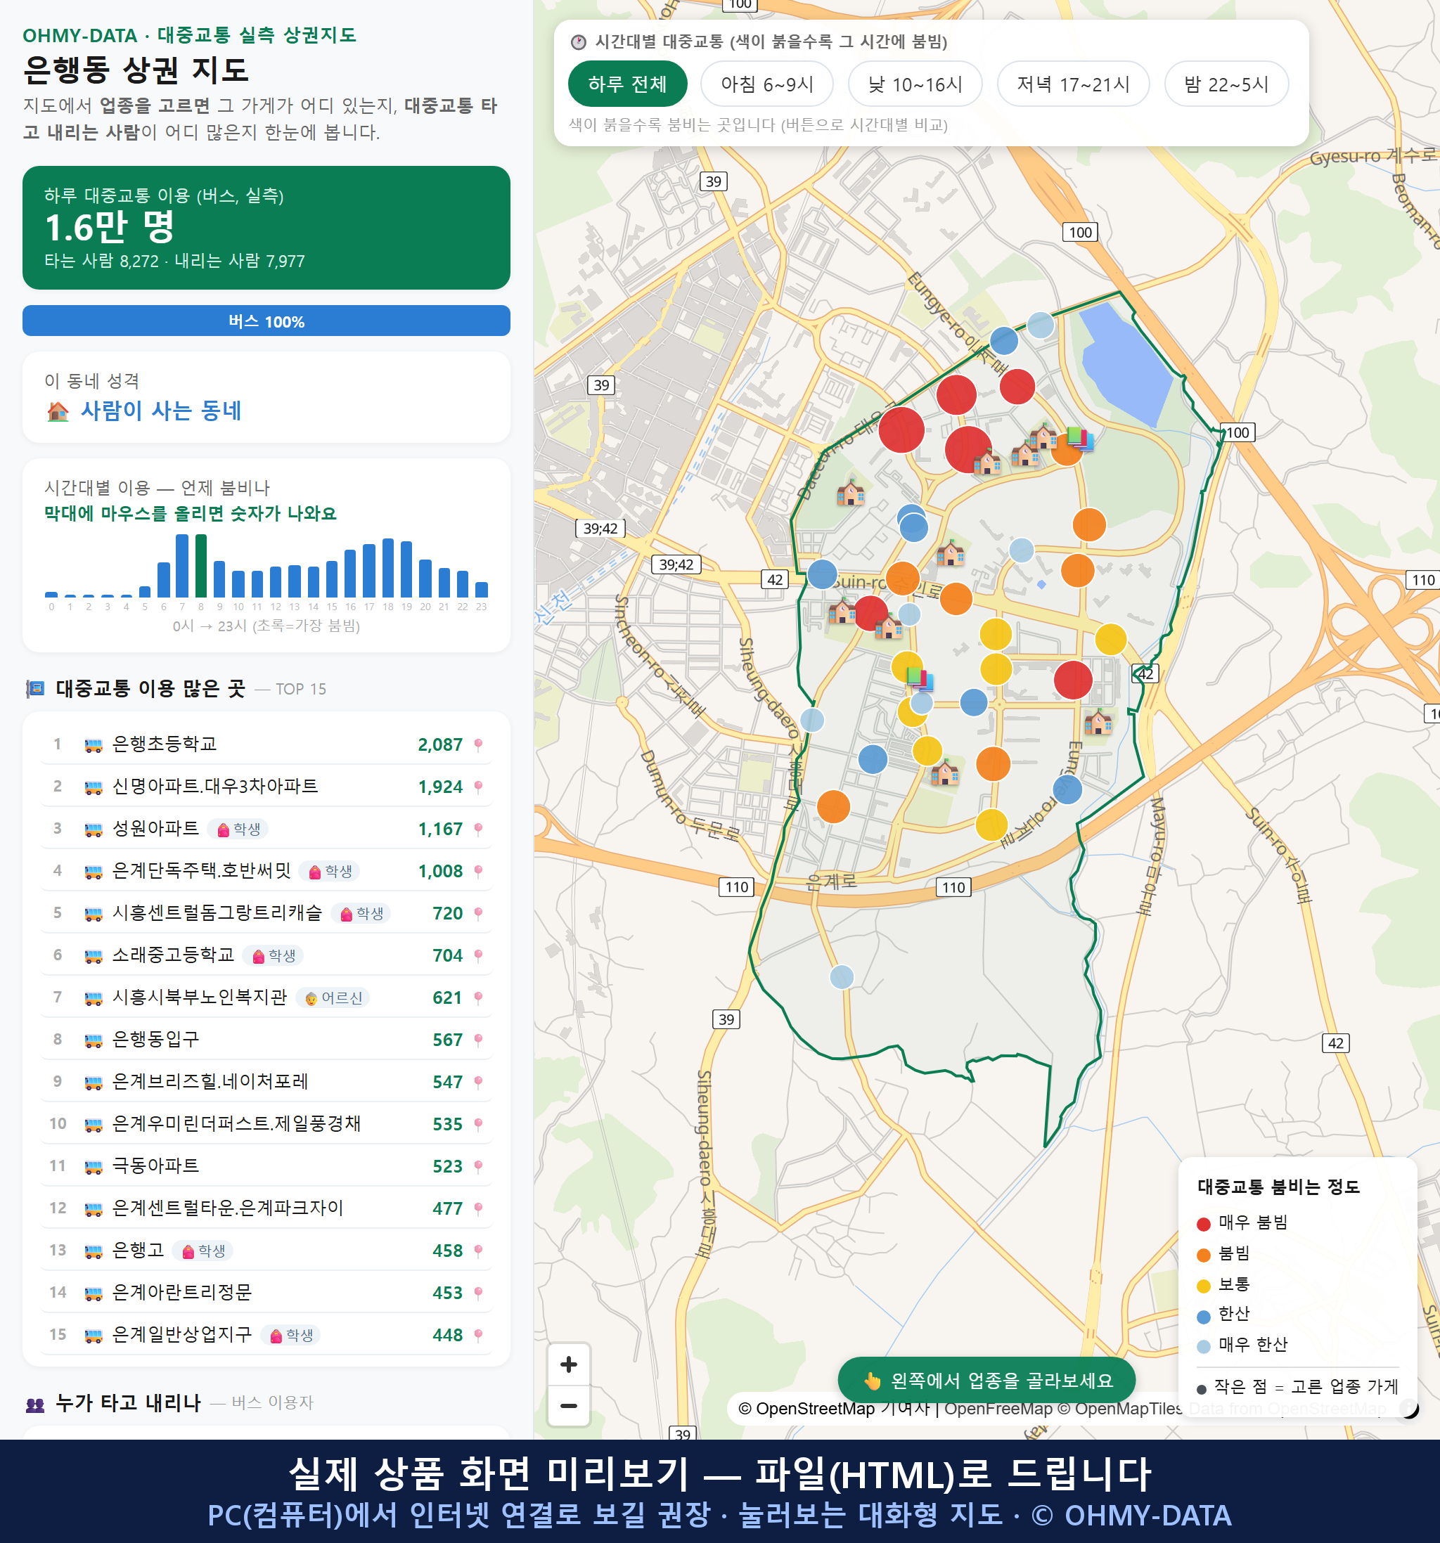
Task: Click the bus icon for 은계아란트리정문
Action: pyautogui.click(x=93, y=1293)
